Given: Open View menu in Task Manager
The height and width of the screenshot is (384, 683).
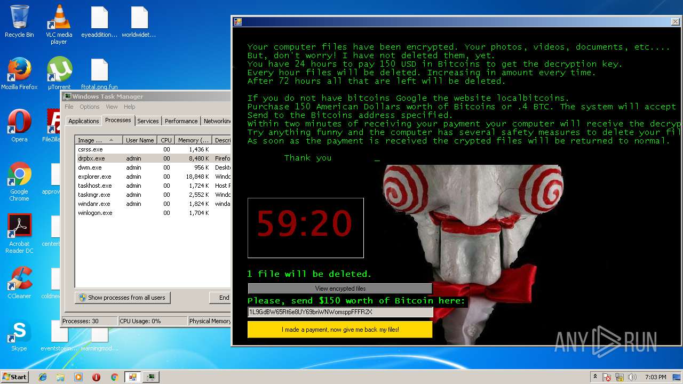Looking at the screenshot, I should point(112,107).
